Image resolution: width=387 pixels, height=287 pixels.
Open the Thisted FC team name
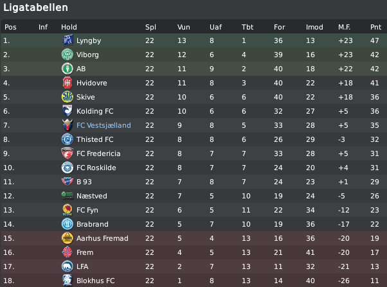point(94,139)
